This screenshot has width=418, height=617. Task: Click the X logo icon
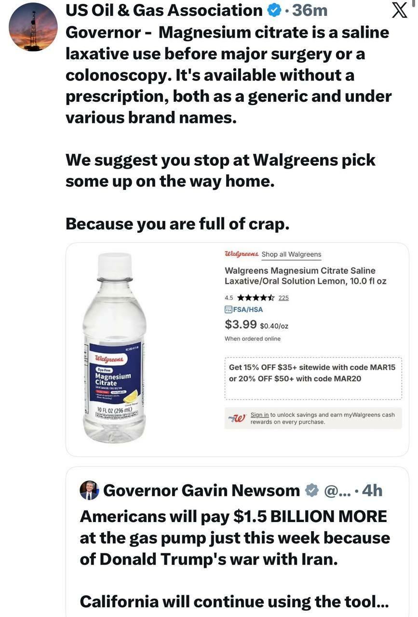click(x=399, y=10)
